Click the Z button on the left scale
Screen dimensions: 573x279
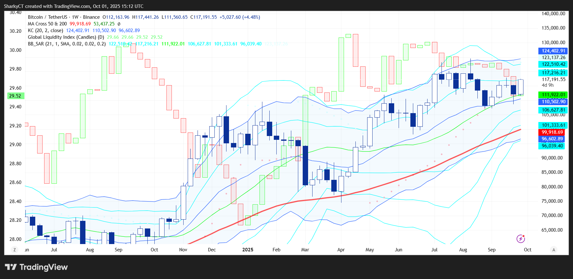point(15,250)
